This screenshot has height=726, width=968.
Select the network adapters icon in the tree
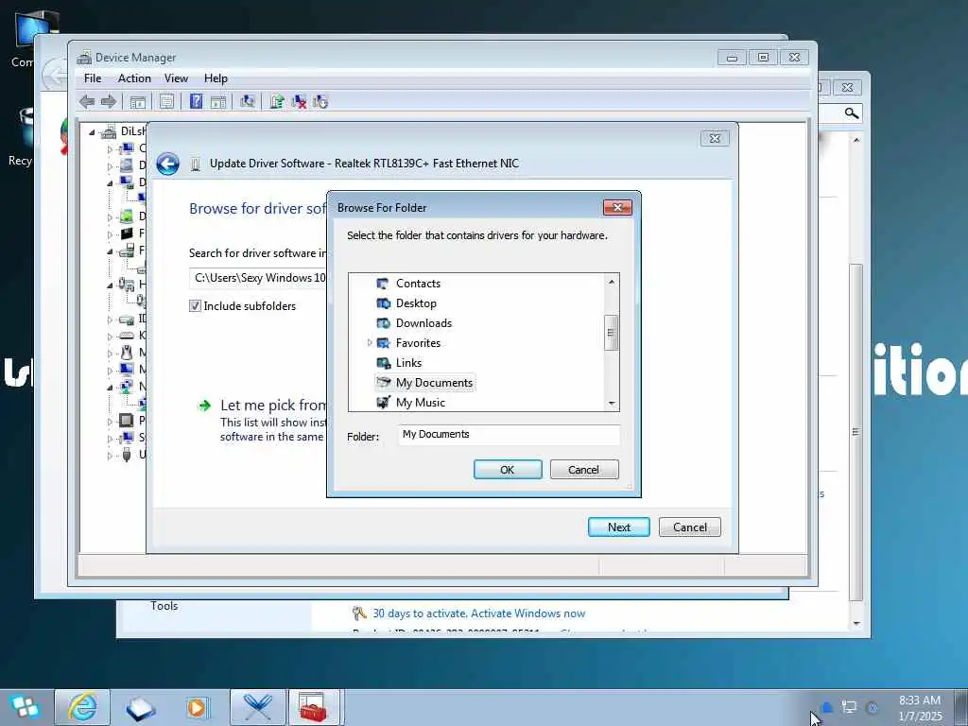(x=126, y=387)
